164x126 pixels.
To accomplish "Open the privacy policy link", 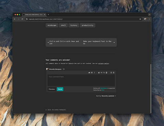I will pos(104,63).
